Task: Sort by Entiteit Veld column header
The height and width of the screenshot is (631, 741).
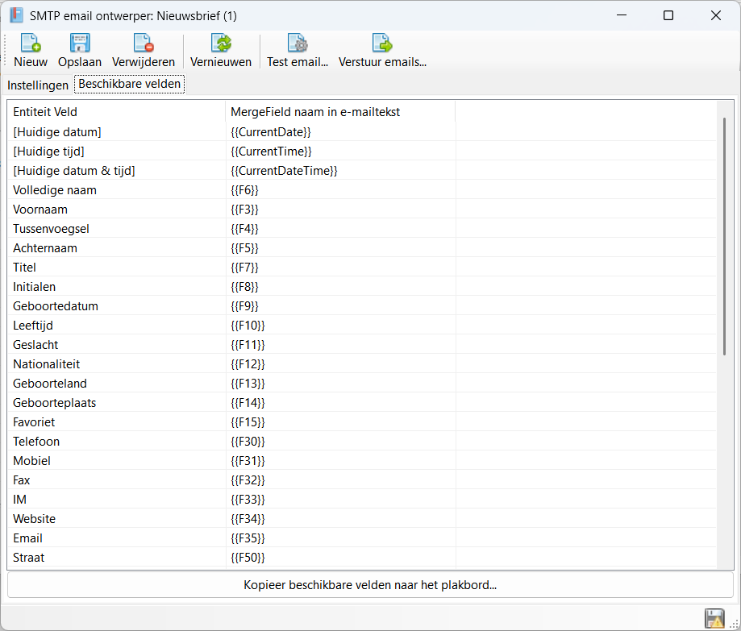Action: pos(116,112)
